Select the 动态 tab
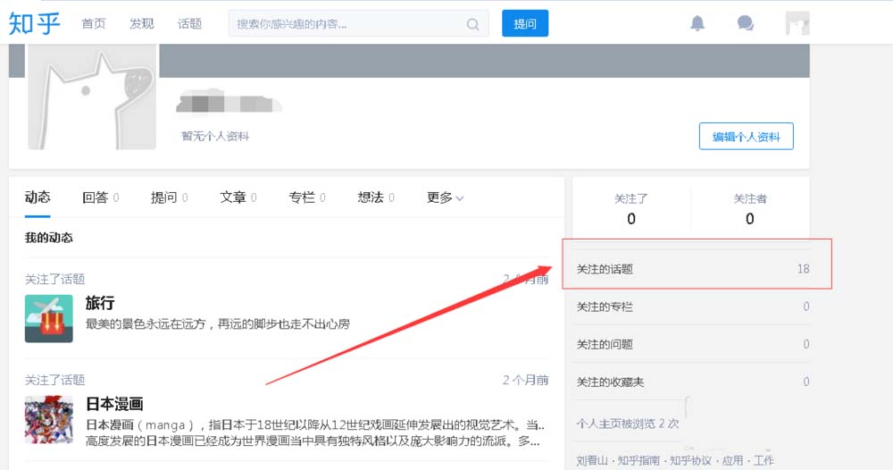The width and height of the screenshot is (893, 470). click(38, 197)
